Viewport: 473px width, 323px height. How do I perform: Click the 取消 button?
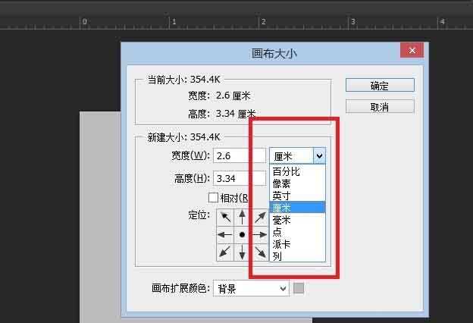coord(380,107)
